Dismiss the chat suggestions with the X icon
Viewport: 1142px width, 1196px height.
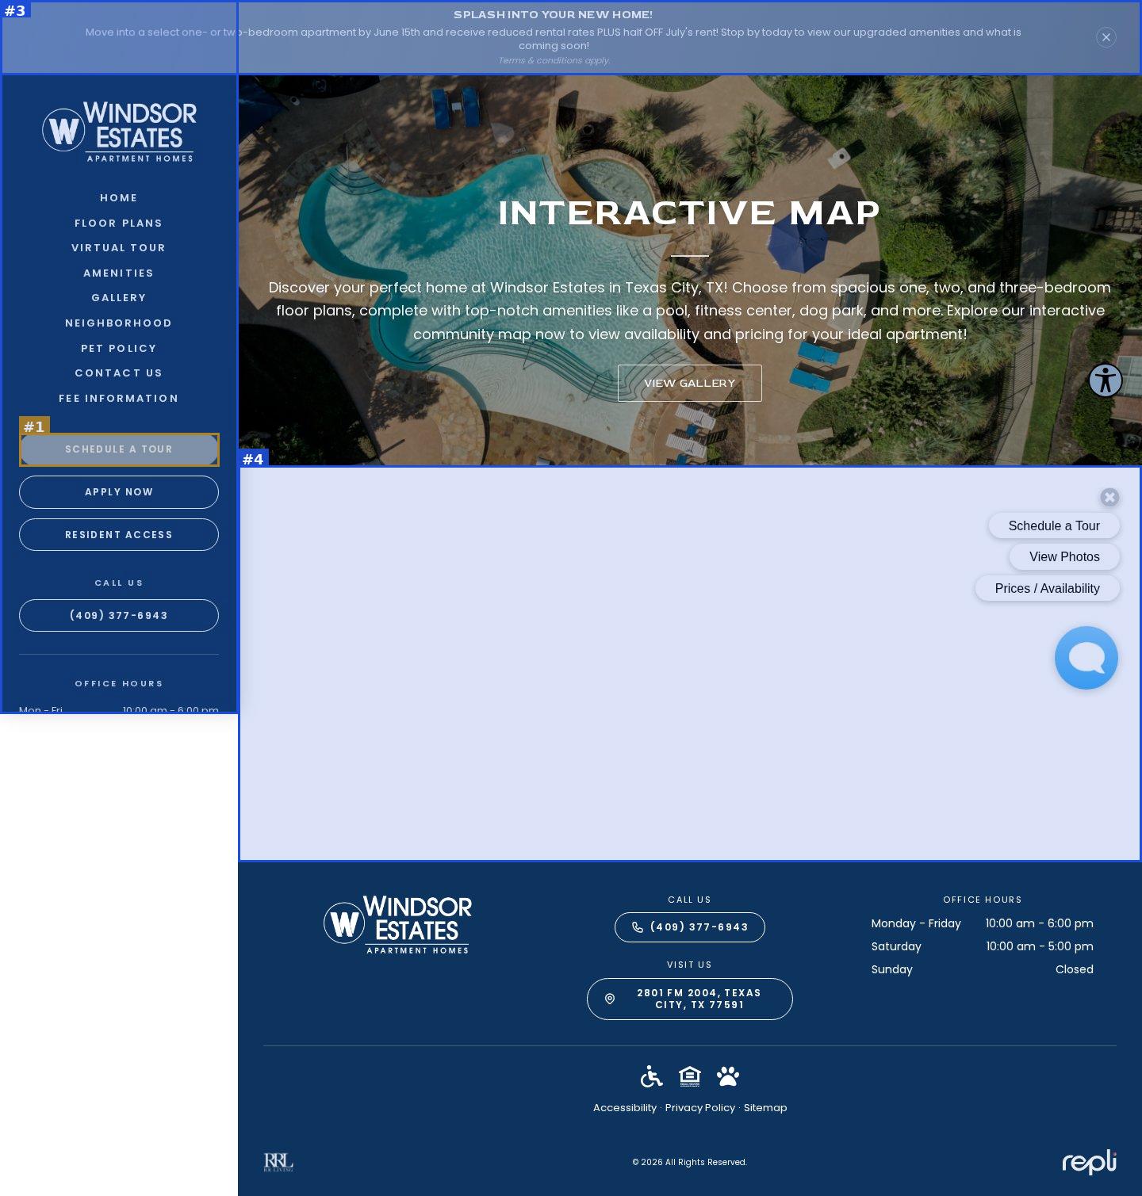point(1109,497)
